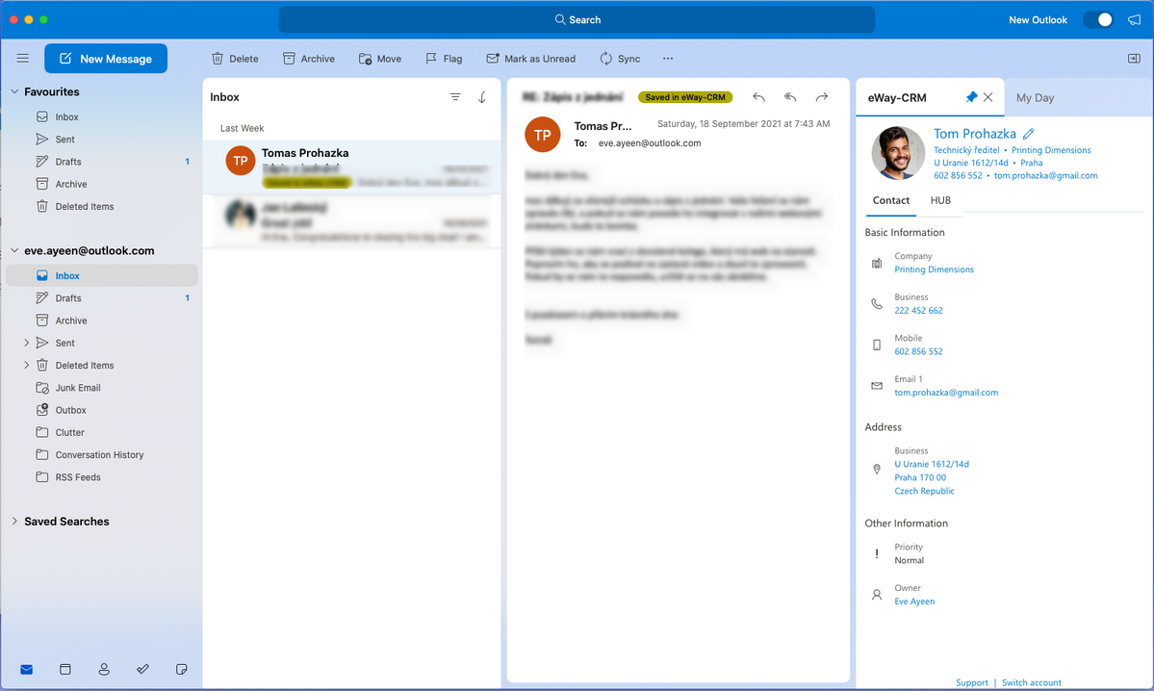Forward the message
The image size is (1154, 691).
[822, 97]
